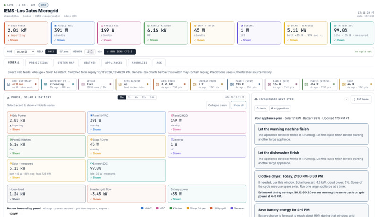This screenshot has height=217, width=381.
Task: Open the Predictions tab
Action: pyautogui.click(x=39, y=63)
